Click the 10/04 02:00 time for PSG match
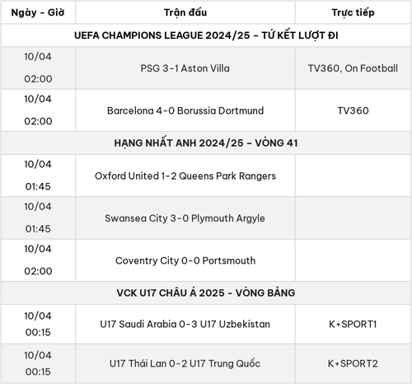This screenshot has height=384, width=412. (38, 68)
